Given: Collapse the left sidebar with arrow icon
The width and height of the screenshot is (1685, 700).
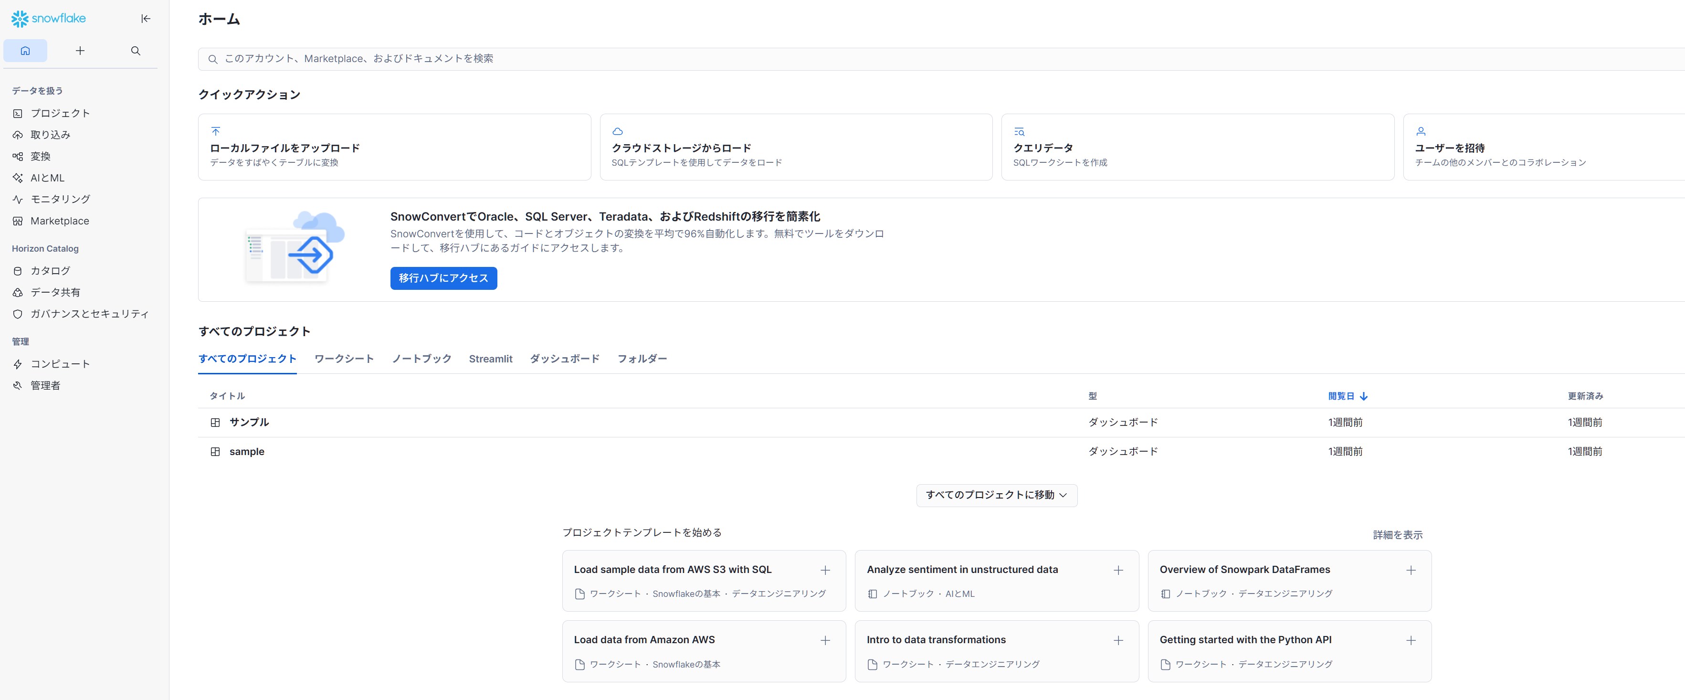Looking at the screenshot, I should [146, 18].
